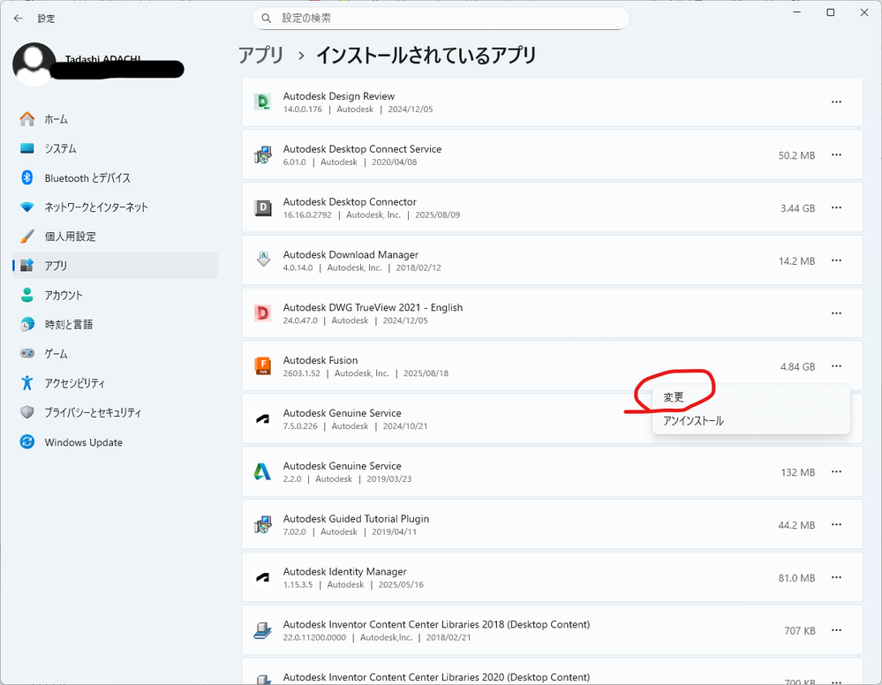Click the アプリ breadcrumb link

pyautogui.click(x=261, y=55)
